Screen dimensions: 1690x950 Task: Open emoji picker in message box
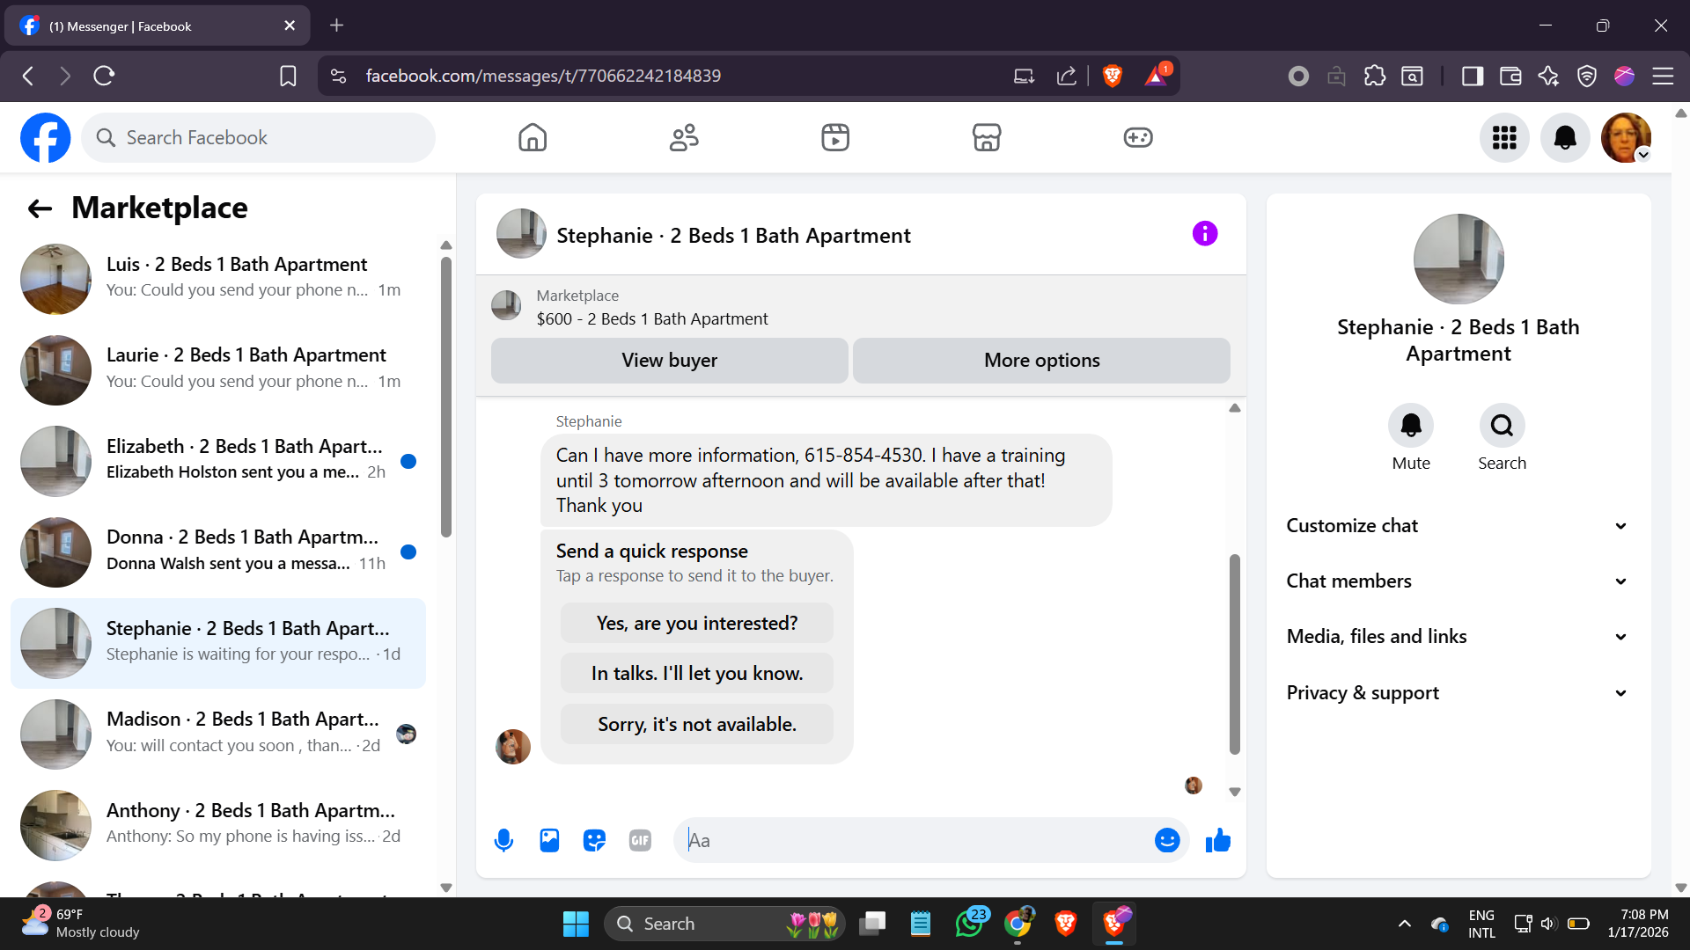(1166, 840)
